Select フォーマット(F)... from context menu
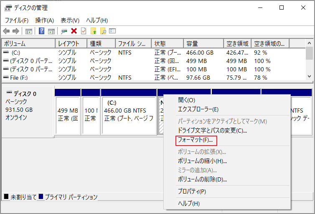The height and width of the screenshot is (214, 315). point(195,140)
